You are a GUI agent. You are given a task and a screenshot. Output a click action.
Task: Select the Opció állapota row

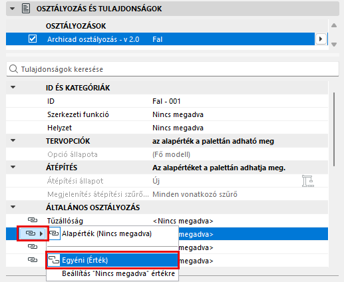point(167,154)
